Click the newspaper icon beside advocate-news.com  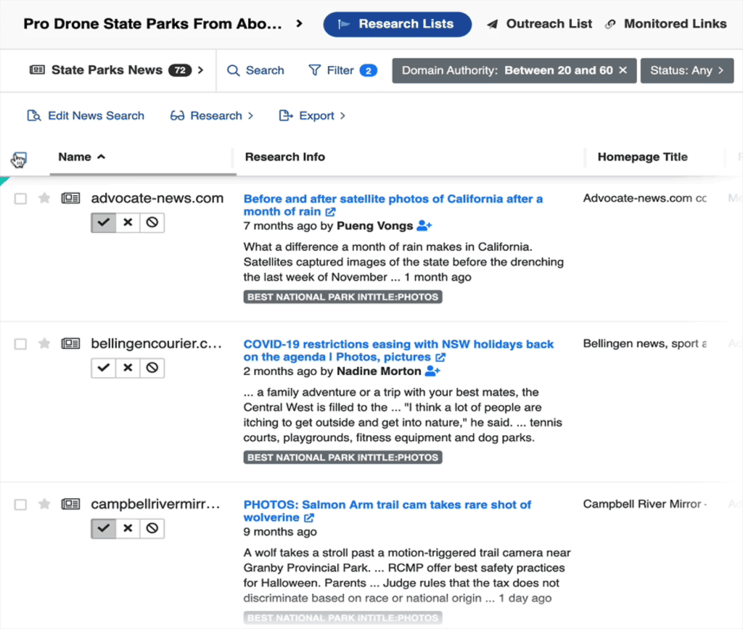coord(70,198)
